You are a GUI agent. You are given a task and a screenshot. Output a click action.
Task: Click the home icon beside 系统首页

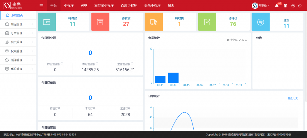(x=7, y=15)
